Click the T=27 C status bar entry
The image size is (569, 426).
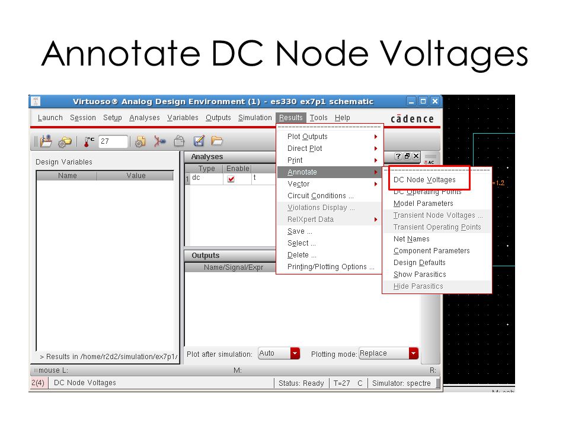[x=348, y=383]
